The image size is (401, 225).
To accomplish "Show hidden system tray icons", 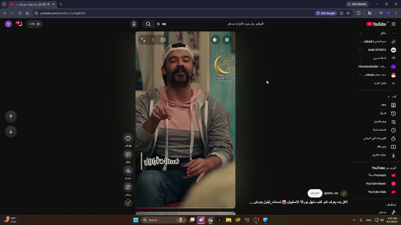I will (x=354, y=220).
